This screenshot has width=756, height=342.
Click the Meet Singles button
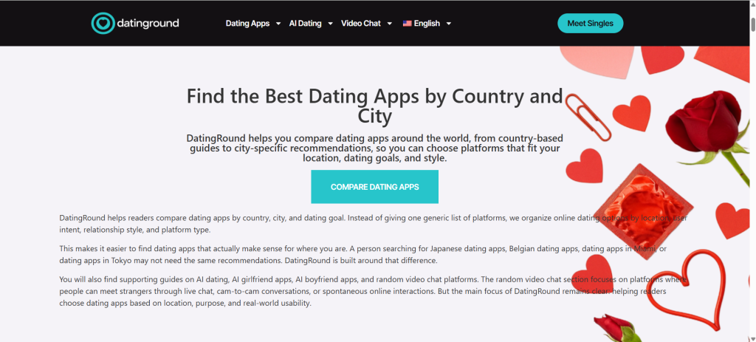point(590,23)
